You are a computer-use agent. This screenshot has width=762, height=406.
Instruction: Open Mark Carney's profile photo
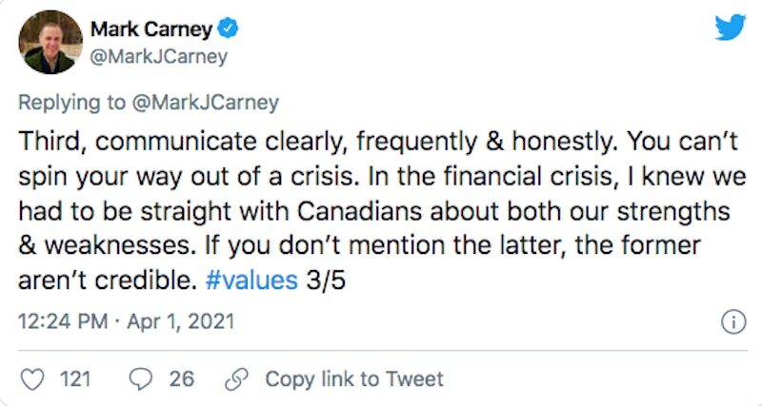[x=50, y=42]
